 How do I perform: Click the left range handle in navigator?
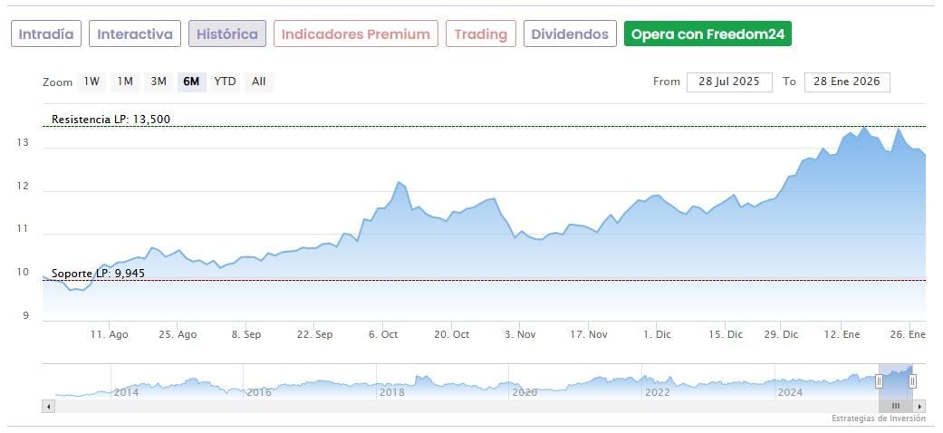879,381
